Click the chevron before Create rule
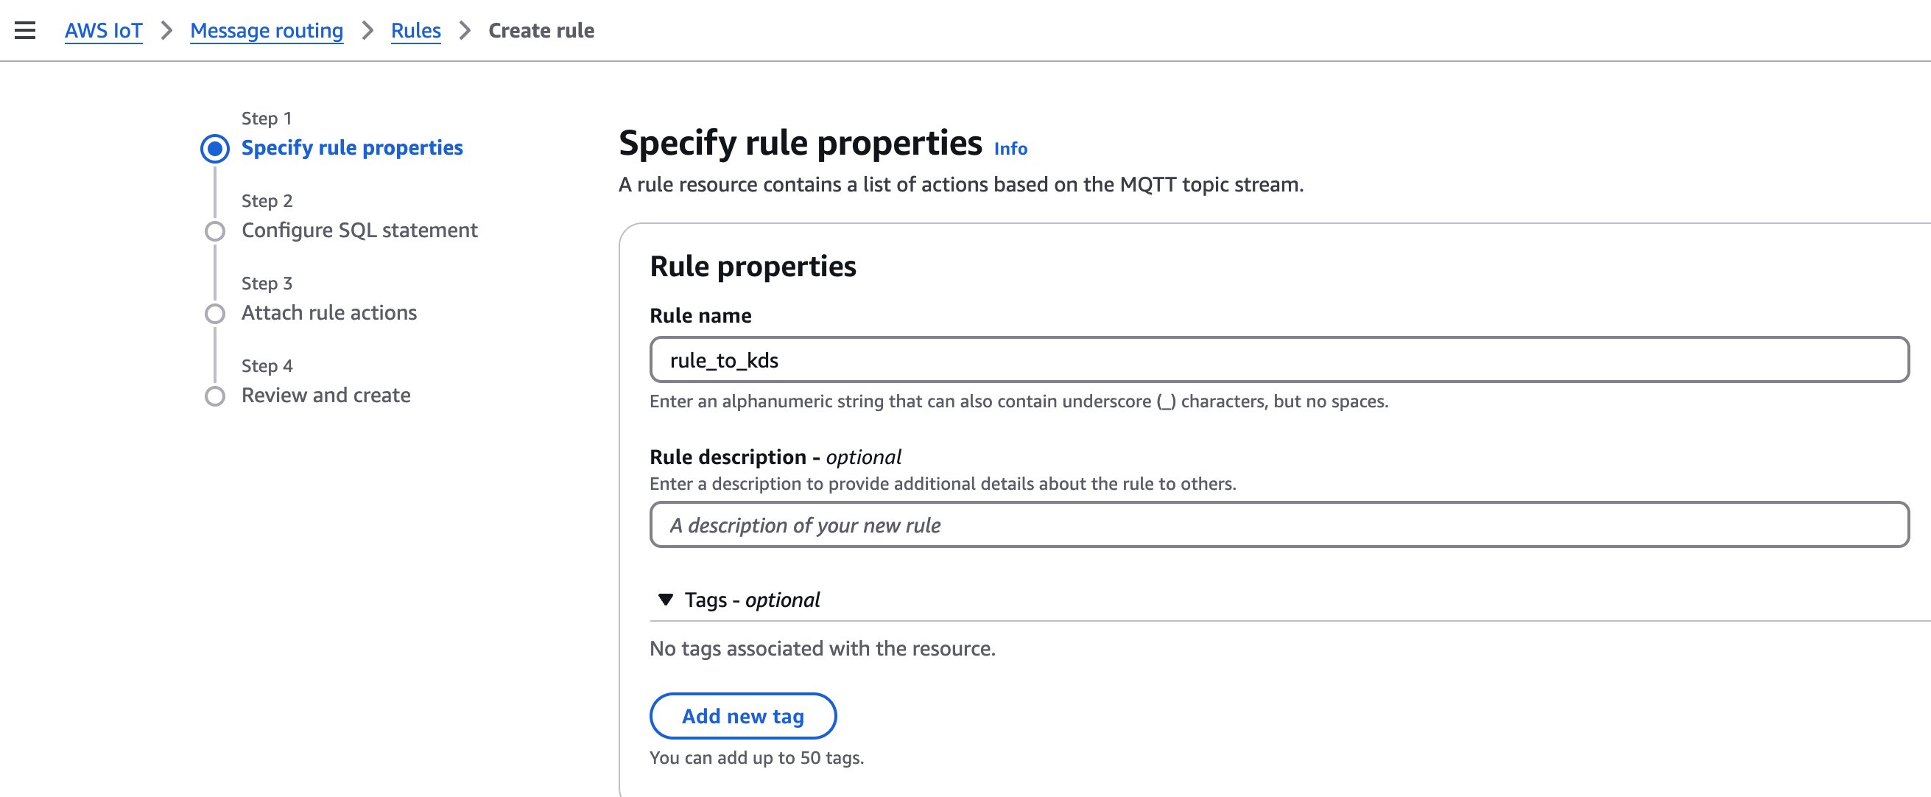The image size is (1931, 797). pos(465,30)
